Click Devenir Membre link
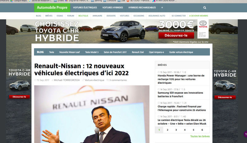 (199, 16)
